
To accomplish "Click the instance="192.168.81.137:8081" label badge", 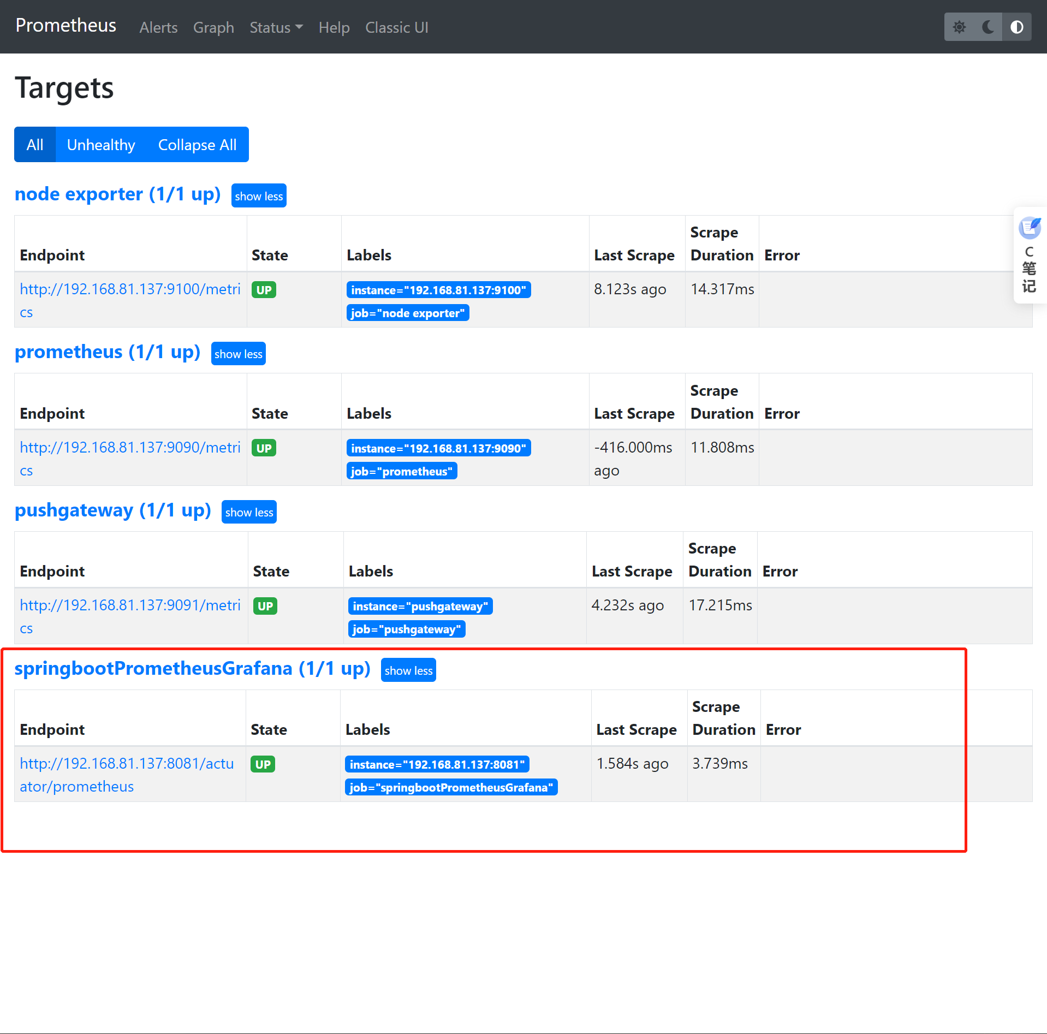I will tap(437, 764).
